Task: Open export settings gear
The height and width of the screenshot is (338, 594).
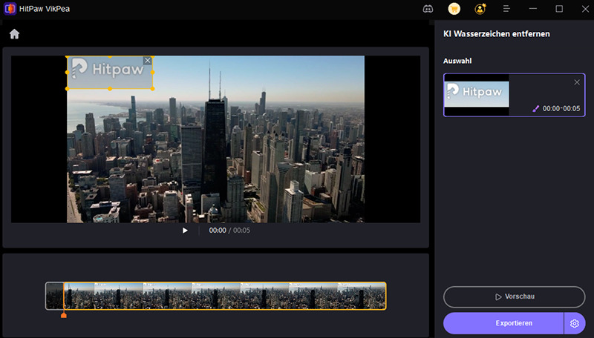Action: click(x=575, y=323)
